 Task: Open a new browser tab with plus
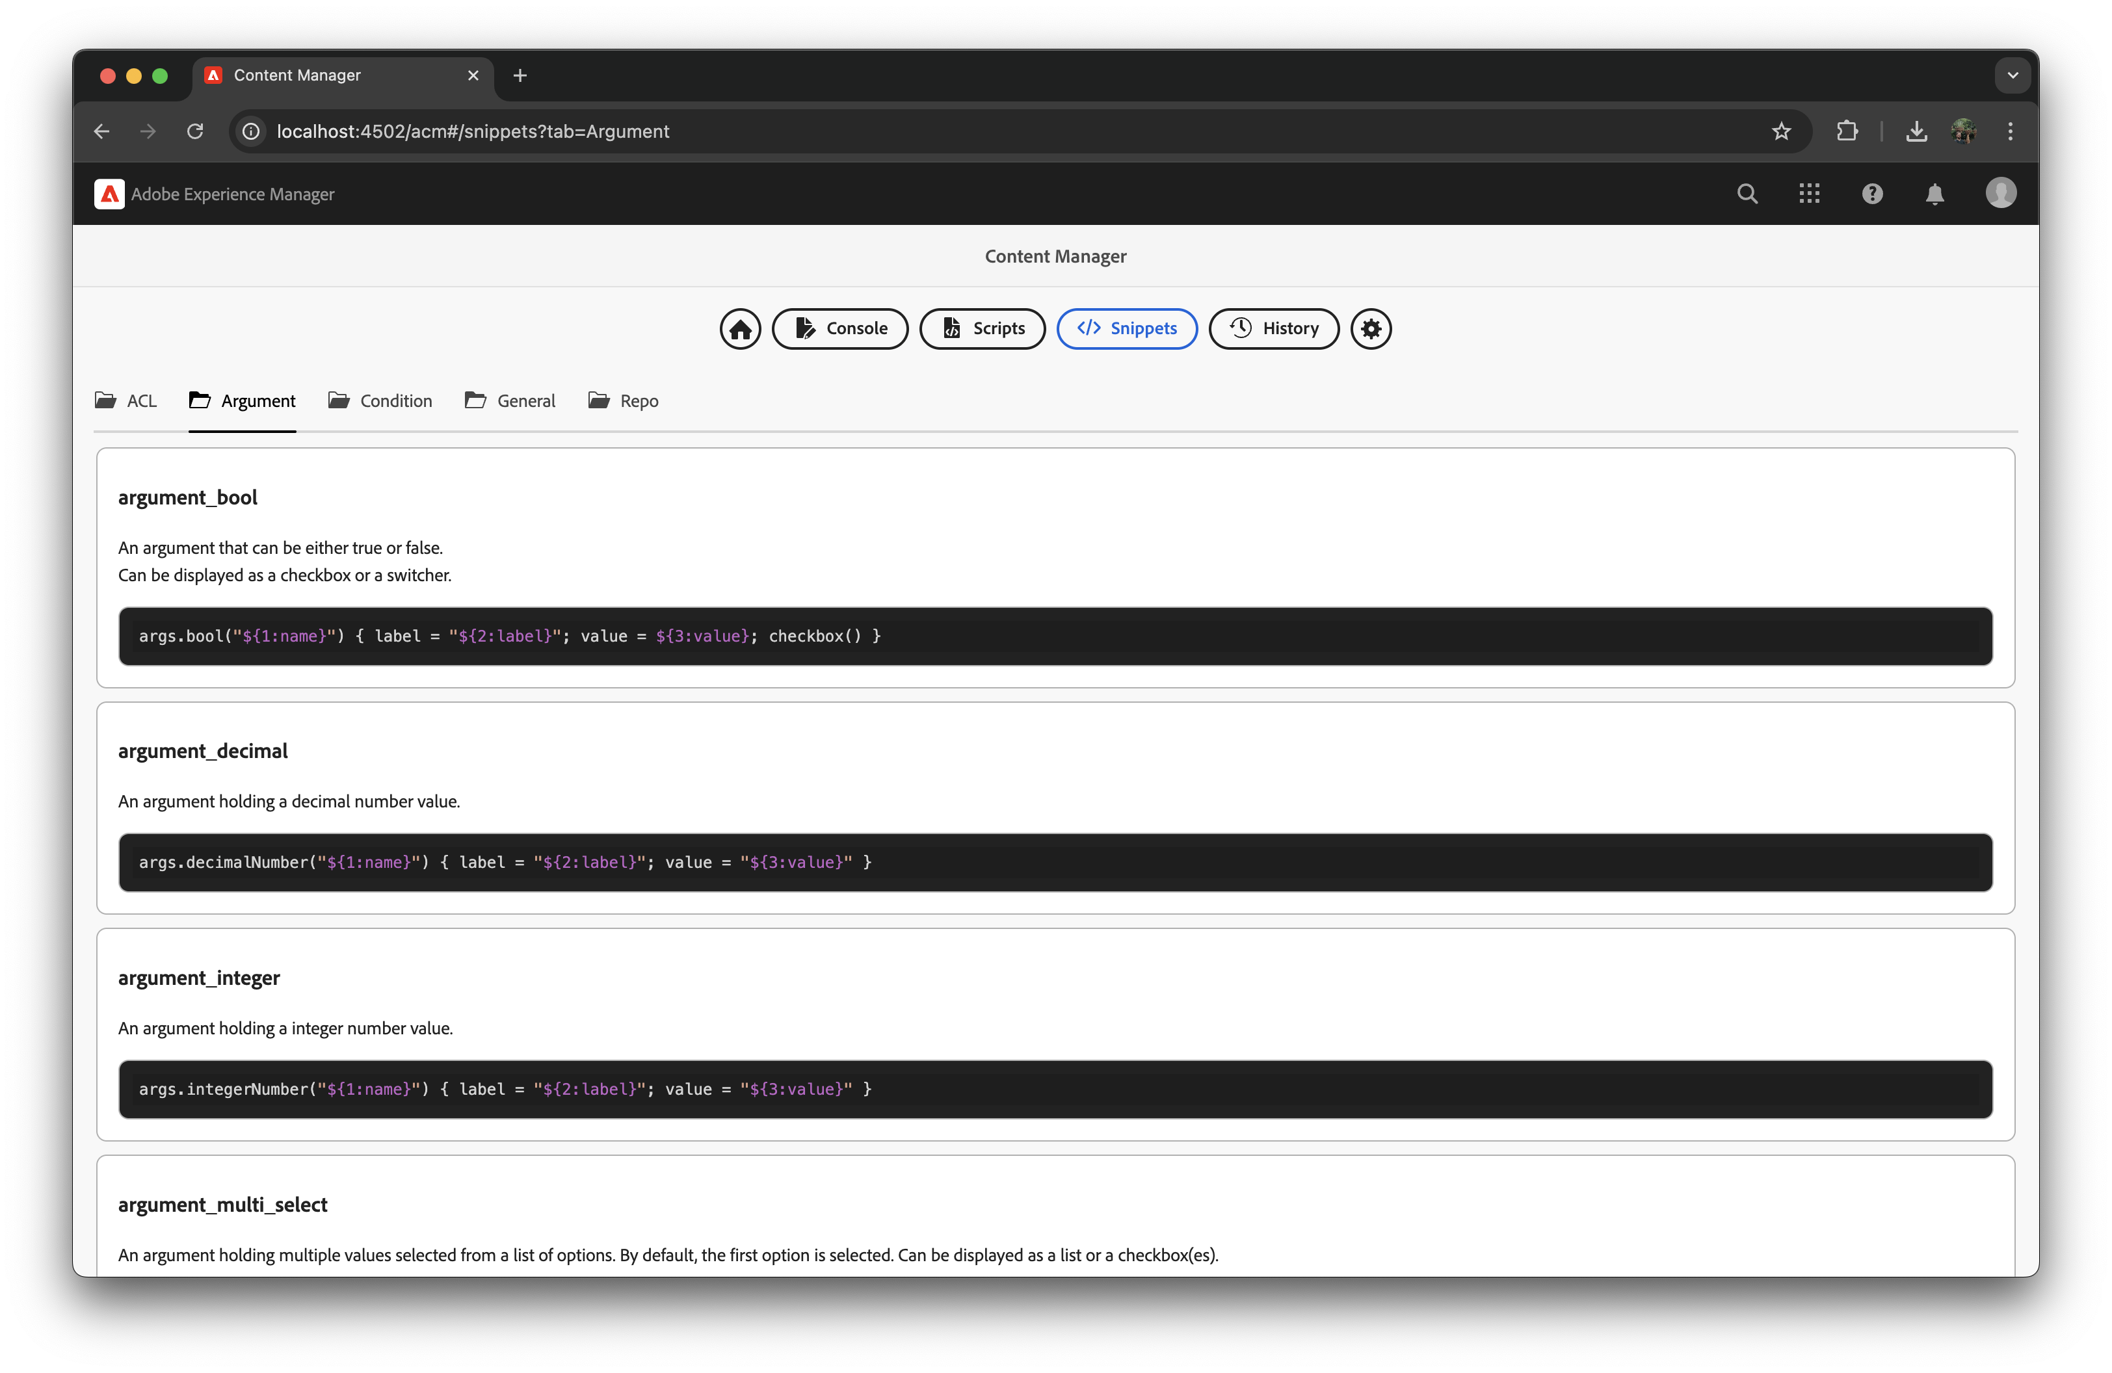[520, 75]
